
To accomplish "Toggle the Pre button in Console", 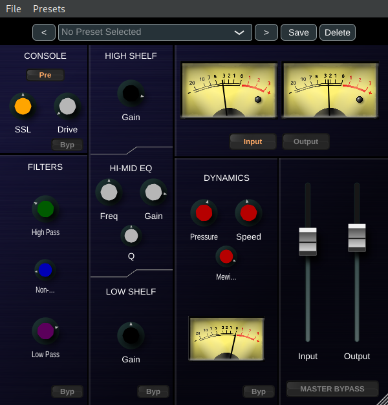I will [45, 75].
